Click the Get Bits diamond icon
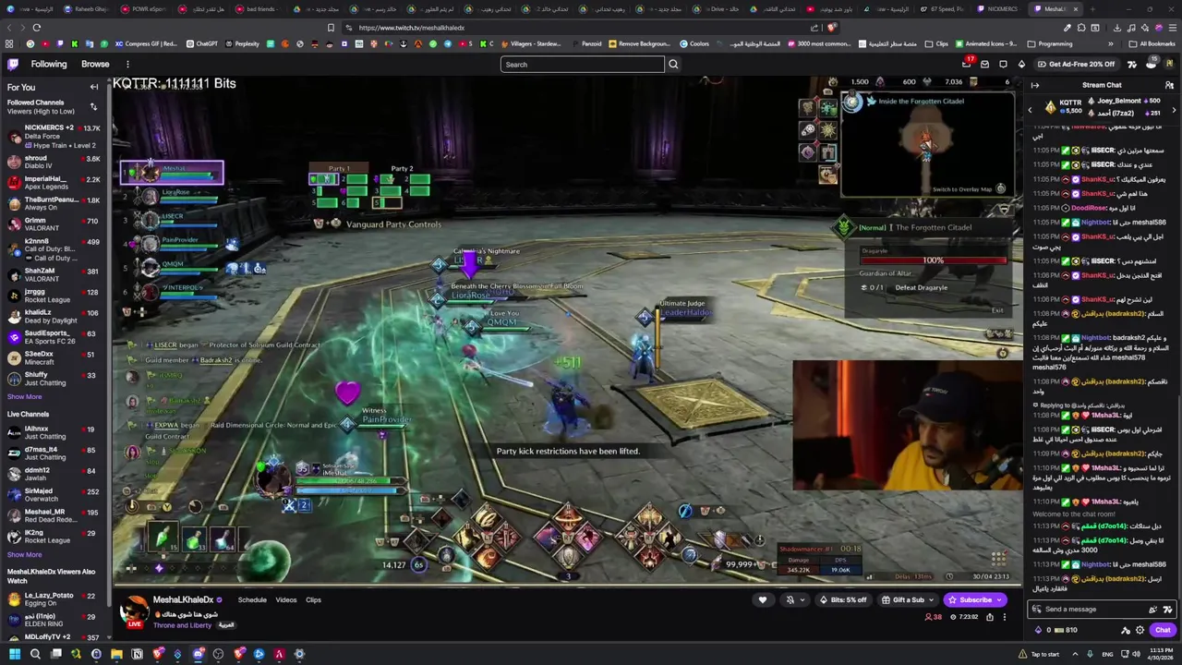1182x665 pixels. (x=1021, y=64)
